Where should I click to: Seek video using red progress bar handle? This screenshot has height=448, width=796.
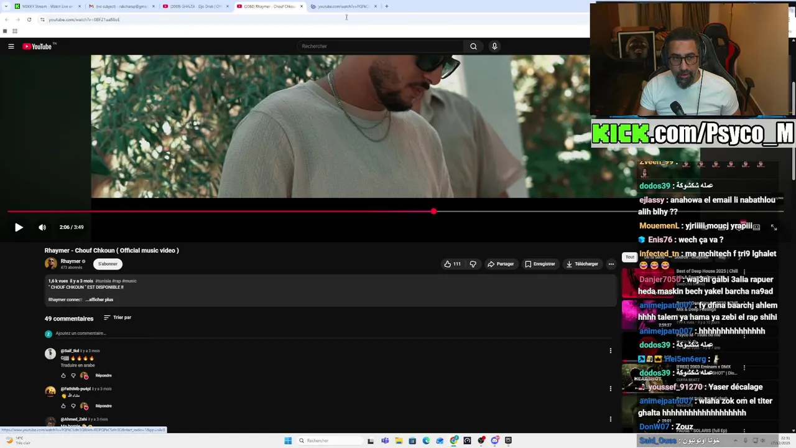[433, 212]
